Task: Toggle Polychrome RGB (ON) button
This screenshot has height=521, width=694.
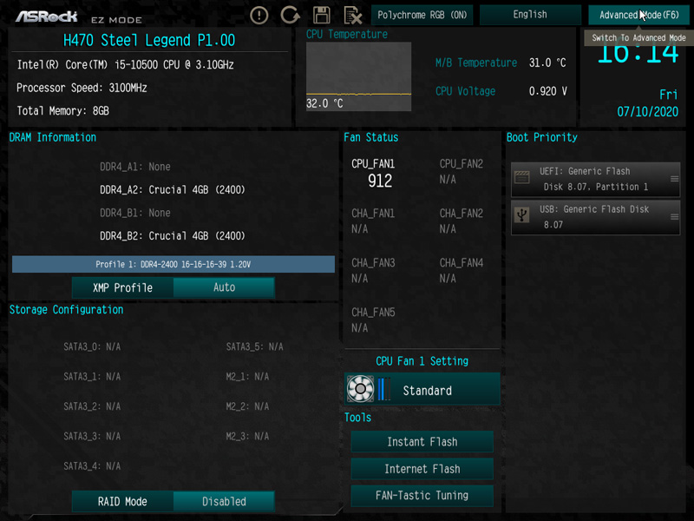Action: click(422, 15)
